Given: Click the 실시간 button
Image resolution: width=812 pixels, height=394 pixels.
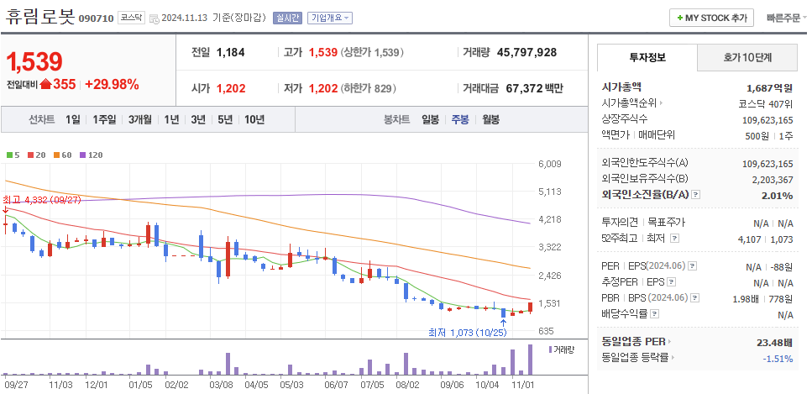Looking at the screenshot, I should 287,18.
